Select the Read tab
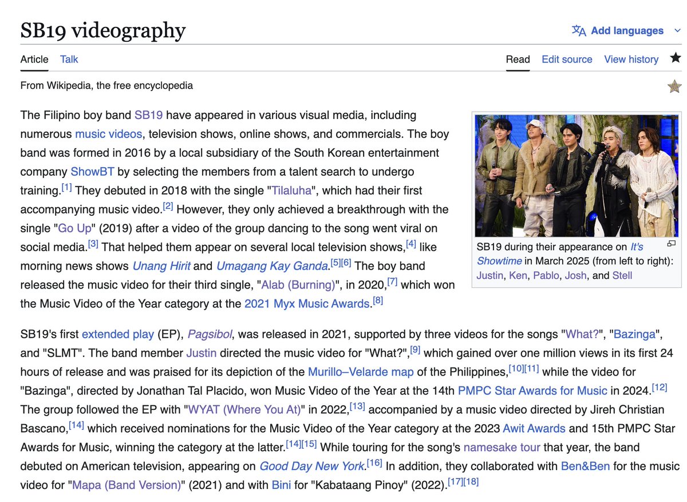Screen dimensions: 687x502 pos(518,59)
